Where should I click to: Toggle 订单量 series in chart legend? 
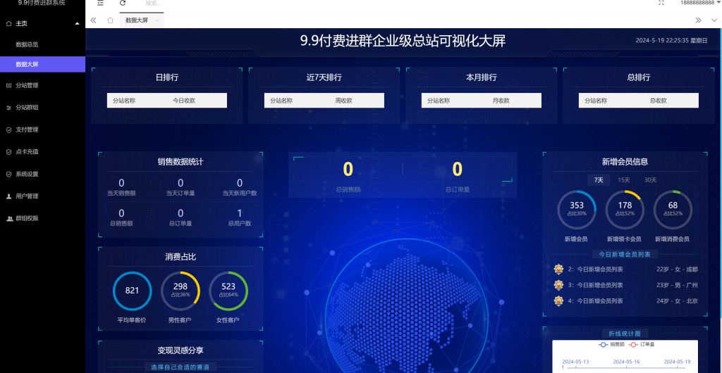click(641, 344)
